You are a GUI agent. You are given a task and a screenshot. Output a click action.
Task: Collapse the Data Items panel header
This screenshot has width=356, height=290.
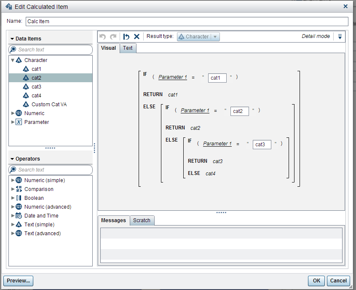[x=12, y=39]
